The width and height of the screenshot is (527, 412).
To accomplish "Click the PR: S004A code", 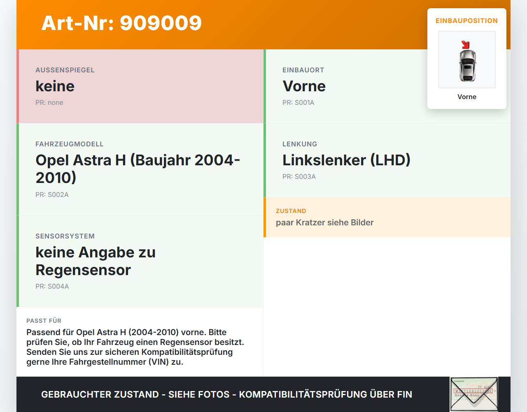I will [x=52, y=286].
